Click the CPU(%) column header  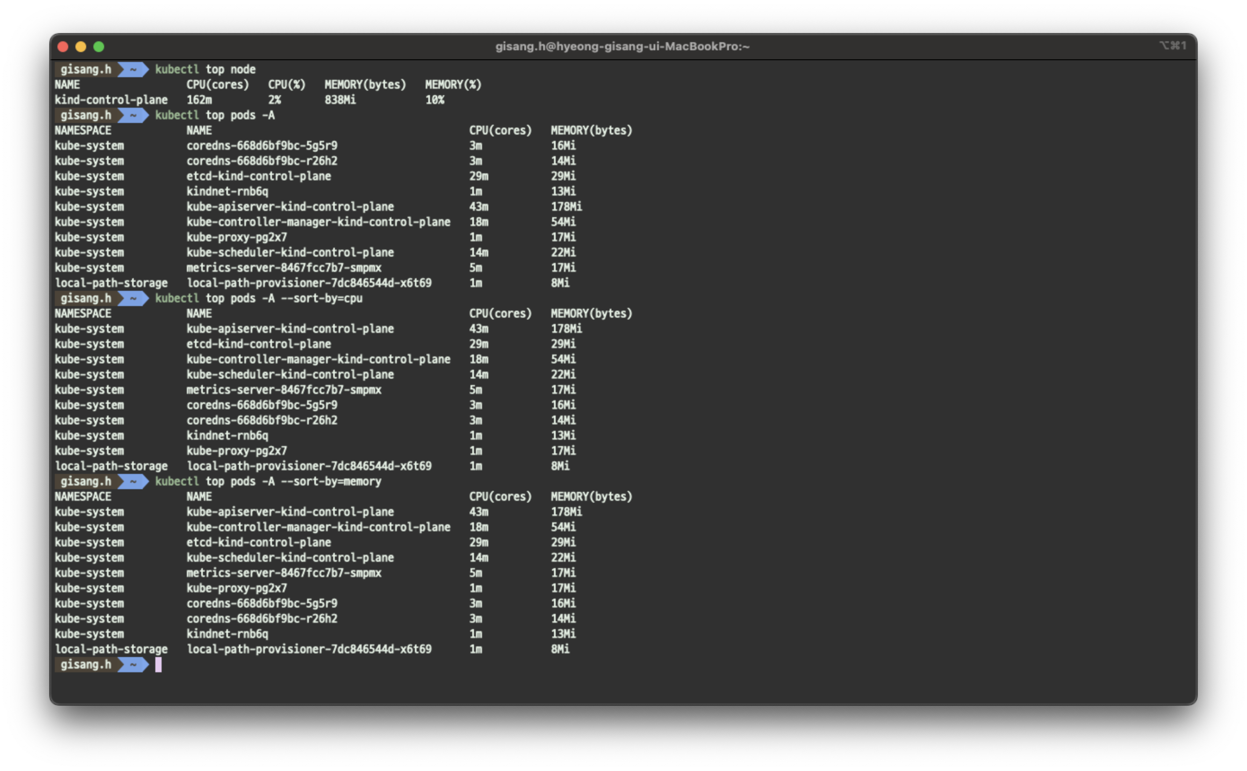click(287, 85)
